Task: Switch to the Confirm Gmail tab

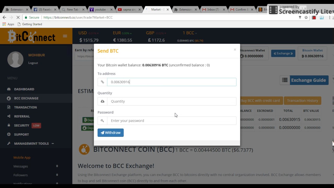Action: click(x=242, y=9)
